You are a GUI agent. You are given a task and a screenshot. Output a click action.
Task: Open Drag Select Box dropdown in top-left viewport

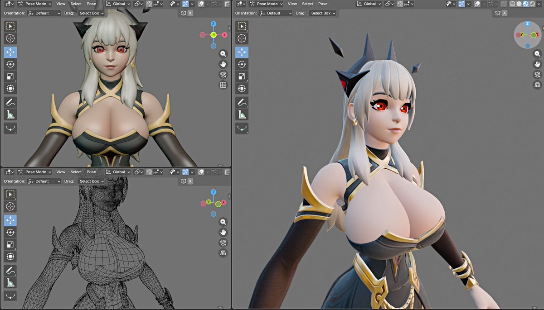[91, 13]
